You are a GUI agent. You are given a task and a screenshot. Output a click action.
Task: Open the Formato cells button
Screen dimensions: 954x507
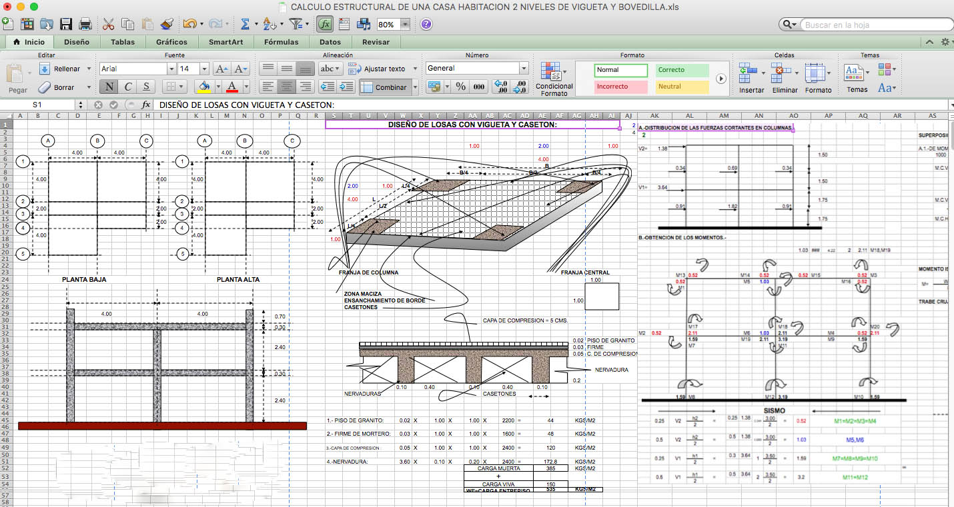(x=818, y=79)
